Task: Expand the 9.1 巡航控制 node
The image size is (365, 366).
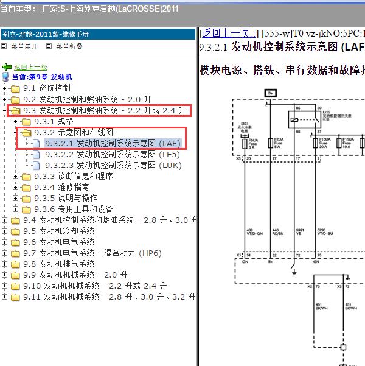Action: point(4,88)
